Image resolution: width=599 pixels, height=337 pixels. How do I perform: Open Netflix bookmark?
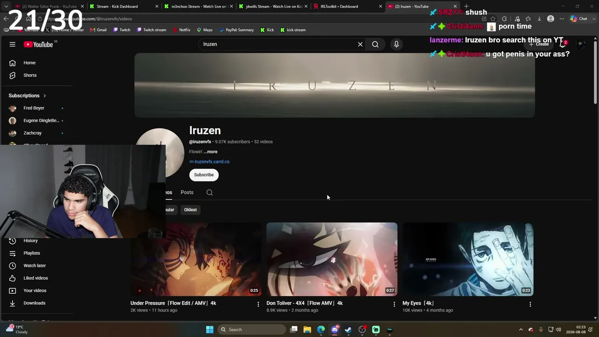tap(182, 30)
